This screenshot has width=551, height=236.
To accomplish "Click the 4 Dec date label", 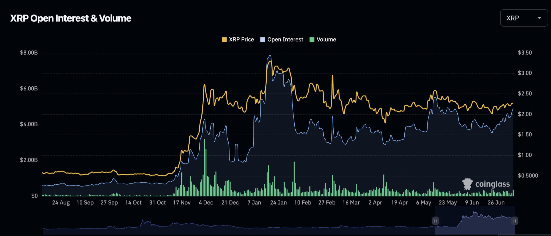I will pos(206,203).
